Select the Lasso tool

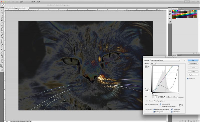click(2, 15)
